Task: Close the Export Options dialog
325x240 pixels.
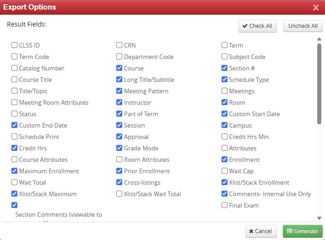Action: coord(316,7)
